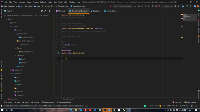Click the Debug bug icon
The width and height of the screenshot is (200, 112).
[139, 6]
